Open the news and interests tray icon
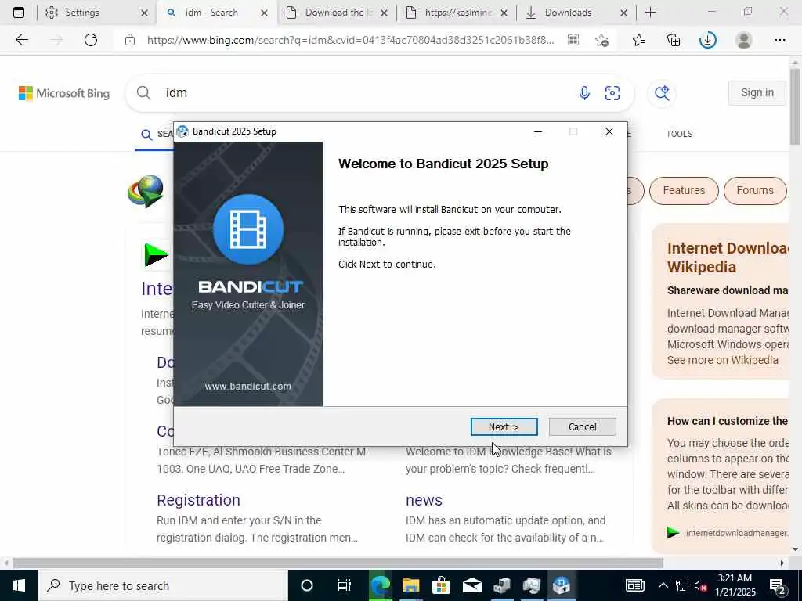The height and width of the screenshot is (601, 802). [x=634, y=585]
